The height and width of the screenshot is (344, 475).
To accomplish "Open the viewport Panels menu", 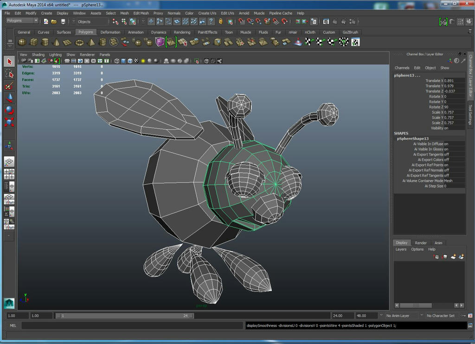I will click(x=105, y=55).
